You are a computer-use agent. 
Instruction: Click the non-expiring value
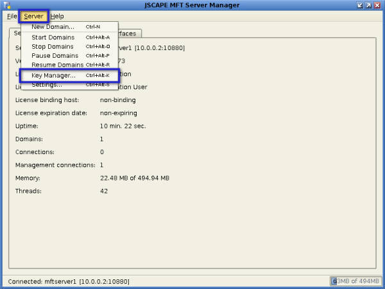click(x=119, y=113)
